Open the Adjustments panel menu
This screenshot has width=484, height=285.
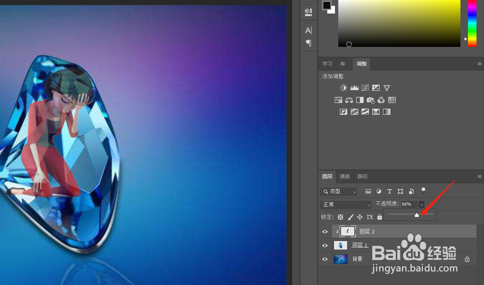[480, 64]
